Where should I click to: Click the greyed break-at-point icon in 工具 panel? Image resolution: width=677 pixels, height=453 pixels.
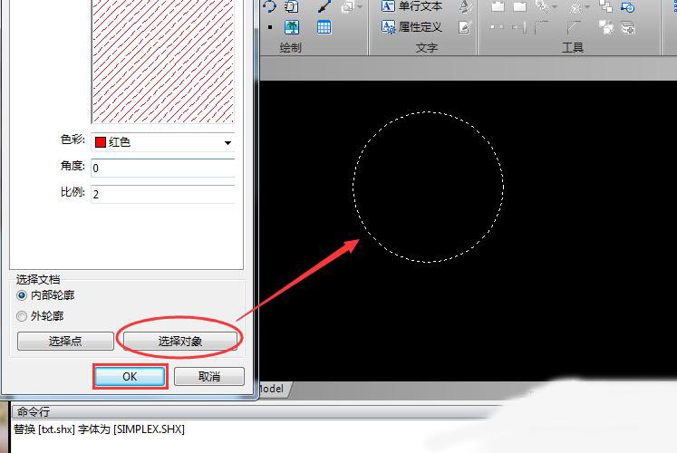(497, 27)
